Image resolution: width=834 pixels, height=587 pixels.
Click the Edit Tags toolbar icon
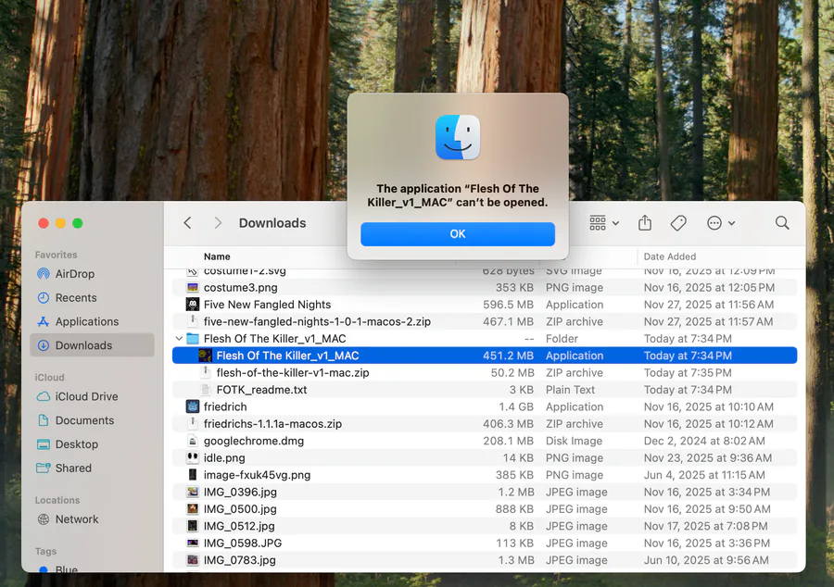pyautogui.click(x=678, y=223)
